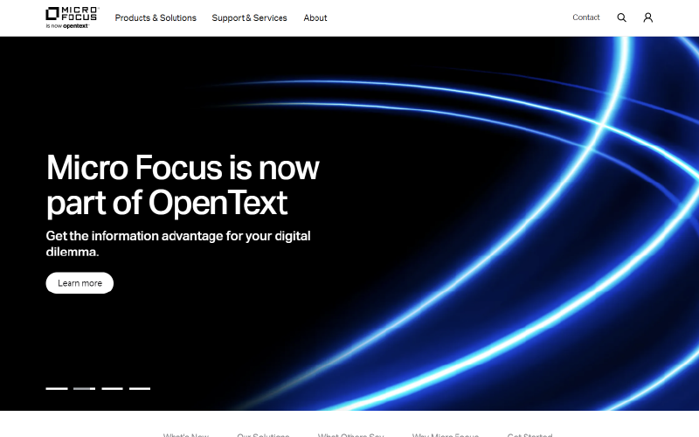Select the third carousel slide indicator
The width and height of the screenshot is (699, 437).
click(112, 388)
